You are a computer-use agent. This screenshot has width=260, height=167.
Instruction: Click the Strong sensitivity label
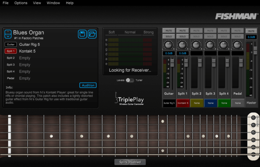point(148,32)
